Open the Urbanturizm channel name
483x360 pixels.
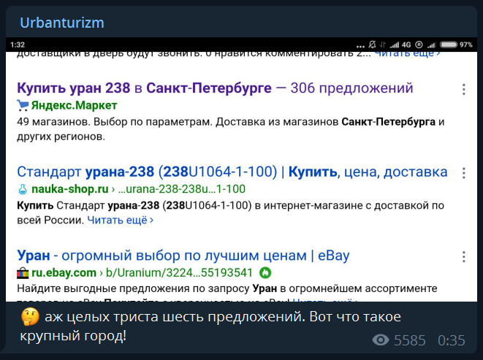(62, 23)
